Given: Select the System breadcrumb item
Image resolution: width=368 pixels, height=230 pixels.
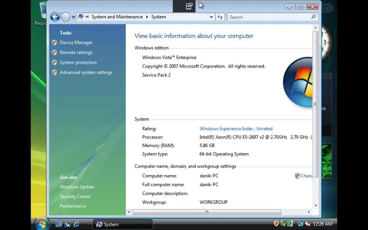Looking at the screenshot, I should click(x=158, y=17).
